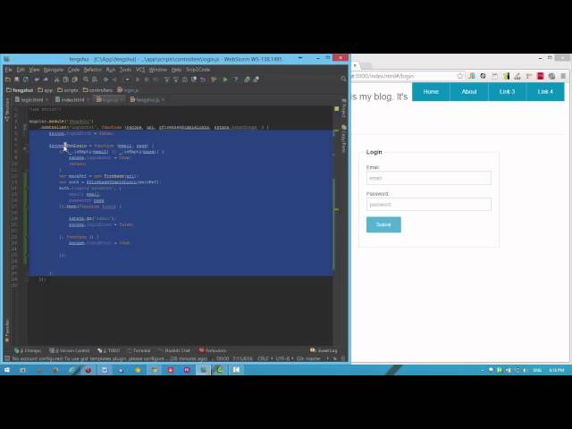Open the Code menu
The height and width of the screenshot is (429, 572).
click(x=73, y=70)
